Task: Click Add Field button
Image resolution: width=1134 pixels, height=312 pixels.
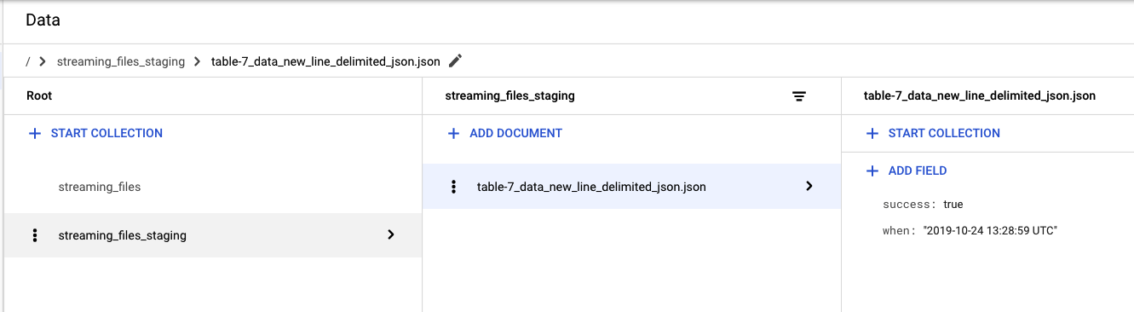Action: click(x=907, y=170)
